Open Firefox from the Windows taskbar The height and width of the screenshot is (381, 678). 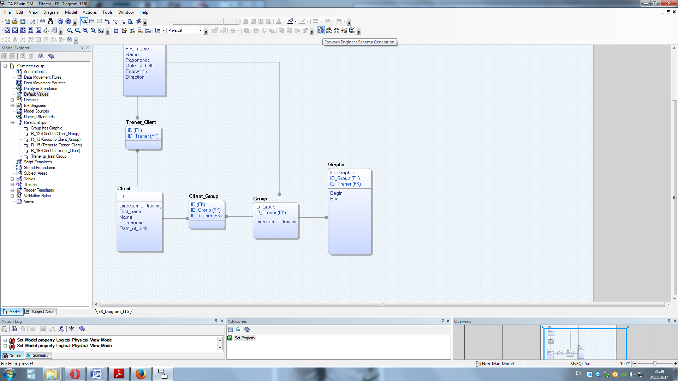point(141,374)
